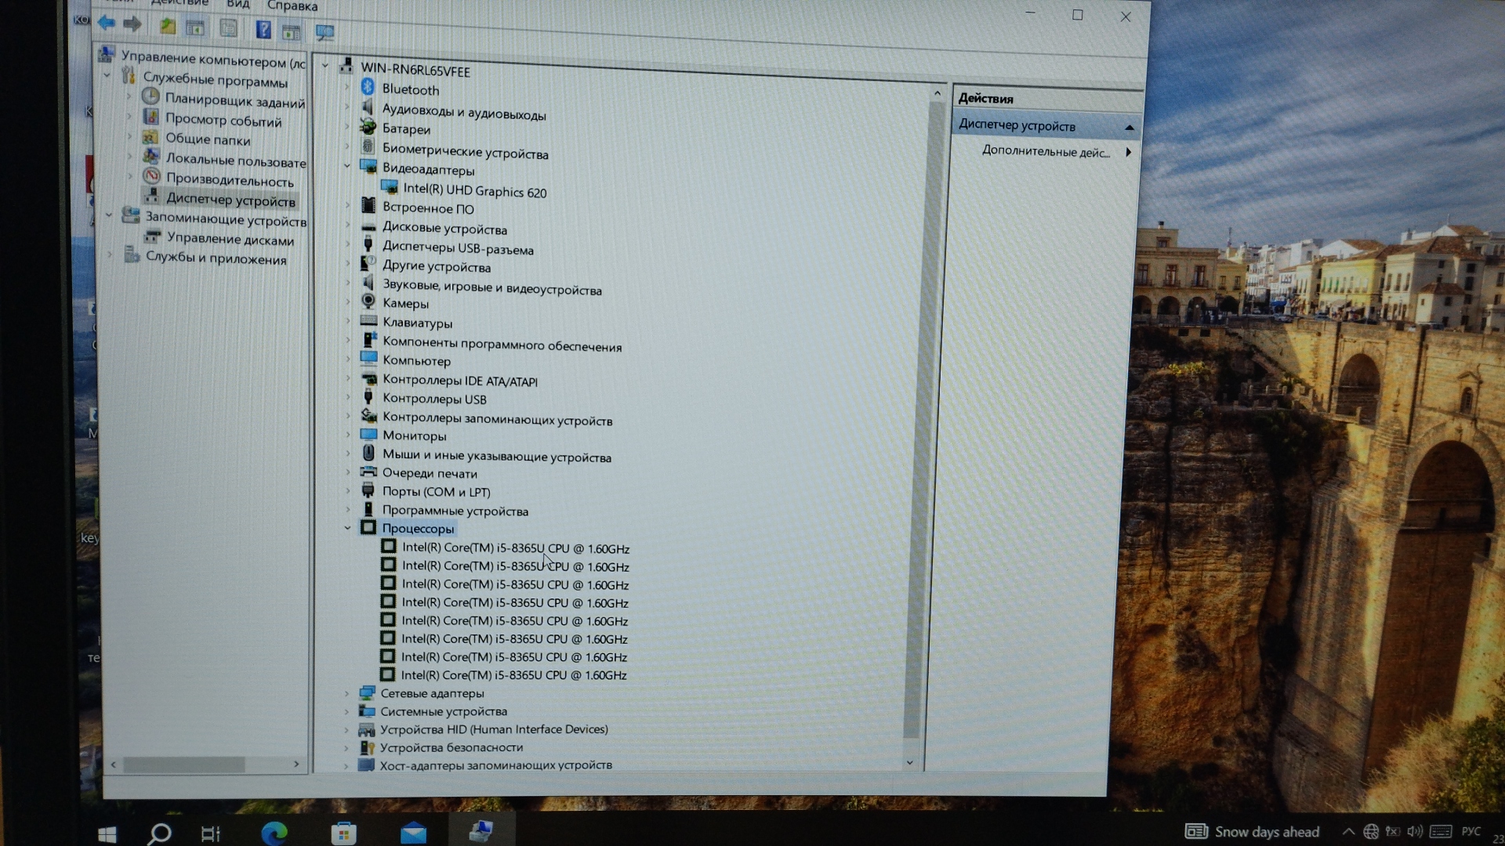Click the back arrow toolbar icon
1505x846 pixels.
107,23
